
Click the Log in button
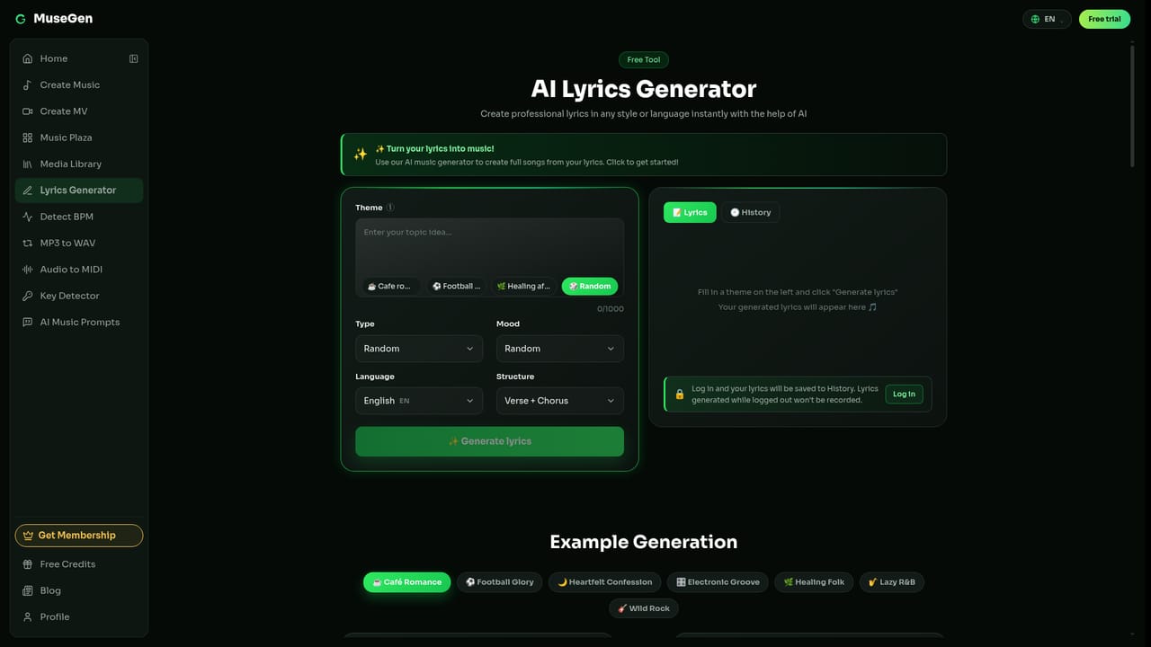point(904,394)
